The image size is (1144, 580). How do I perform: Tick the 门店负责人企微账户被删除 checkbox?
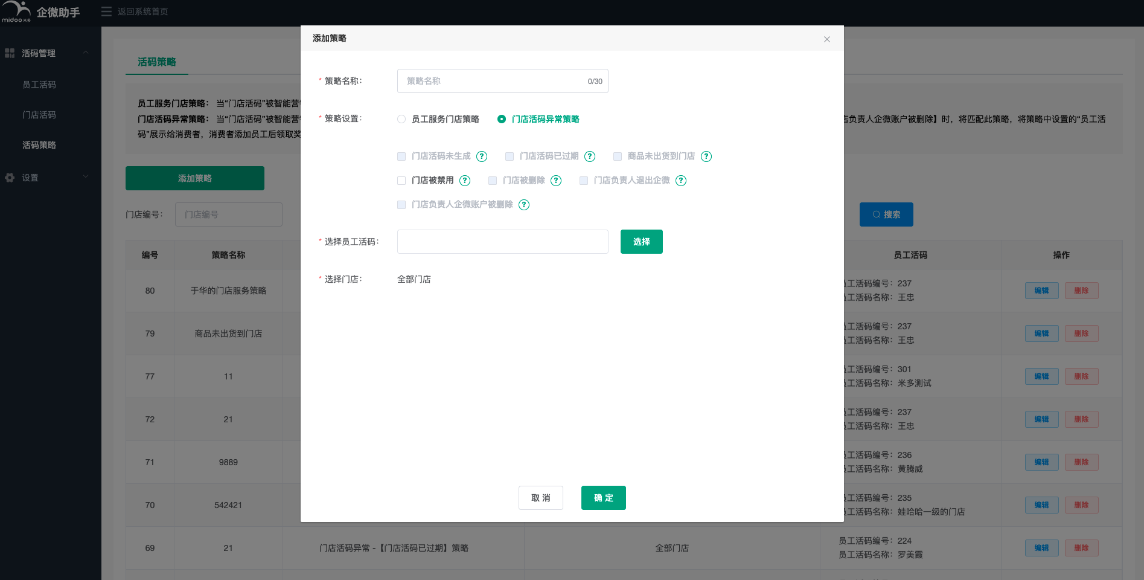click(x=401, y=205)
